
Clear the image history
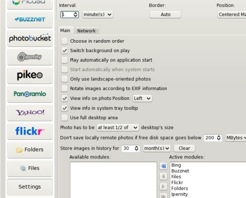[x=184, y=148]
